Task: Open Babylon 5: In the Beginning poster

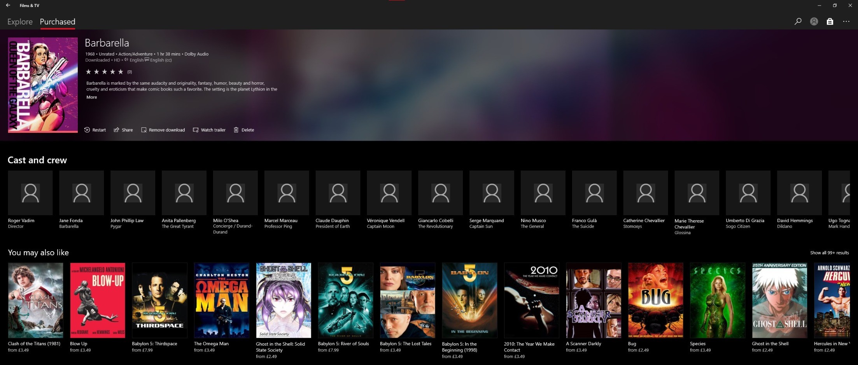Action: pyautogui.click(x=469, y=300)
